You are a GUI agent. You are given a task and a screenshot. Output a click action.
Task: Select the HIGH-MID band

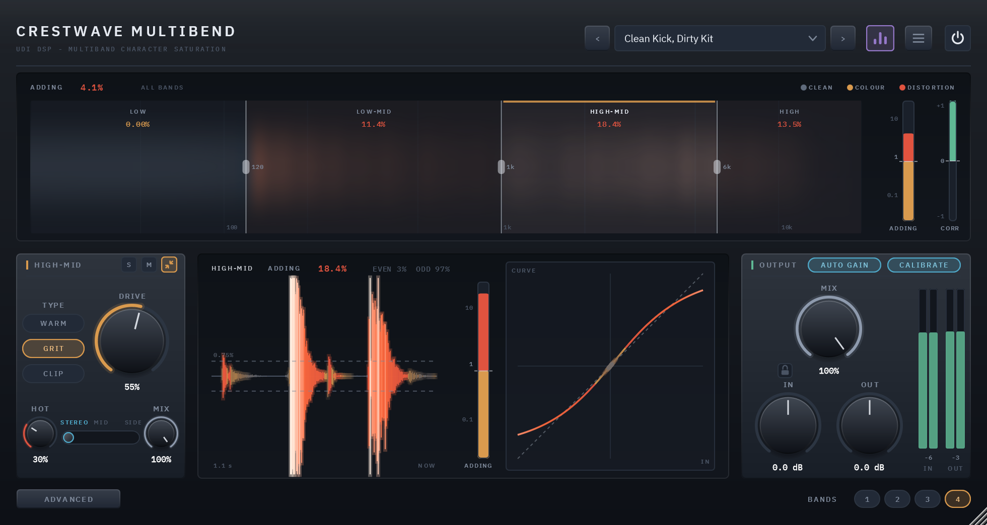(x=609, y=166)
